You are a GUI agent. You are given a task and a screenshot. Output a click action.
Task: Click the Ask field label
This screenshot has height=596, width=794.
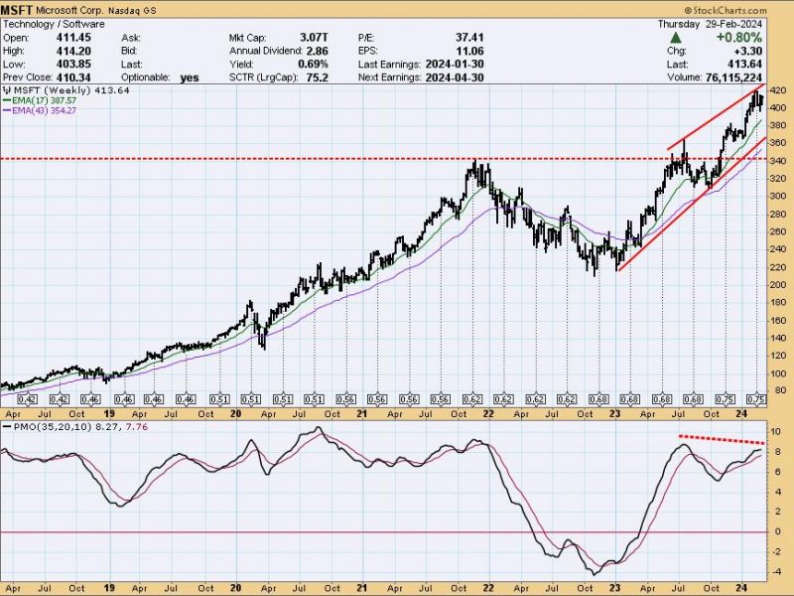pos(131,38)
